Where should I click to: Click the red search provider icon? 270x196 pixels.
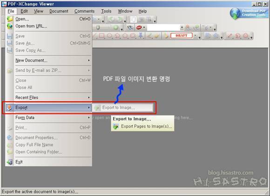(x=139, y=27)
